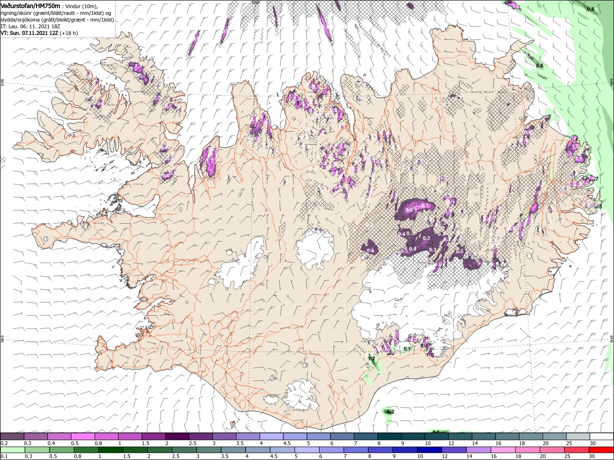Click the VT: Sun. 07.11.2021 12Z line
614x460 pixels.
tap(40, 33)
